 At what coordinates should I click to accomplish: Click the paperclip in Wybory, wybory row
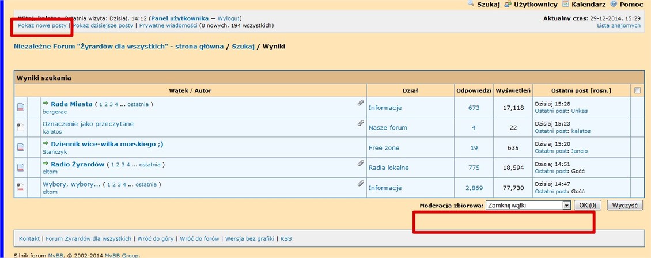361,183
